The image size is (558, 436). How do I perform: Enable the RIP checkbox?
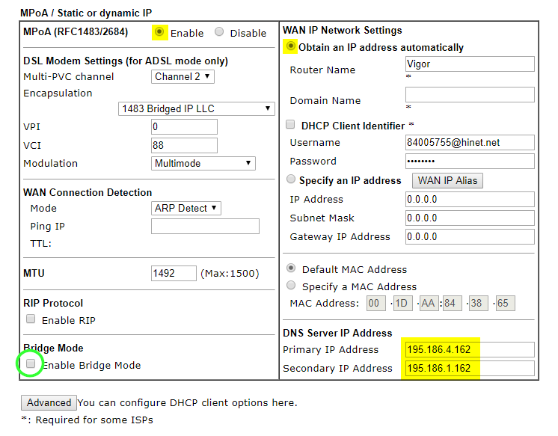tap(31, 319)
